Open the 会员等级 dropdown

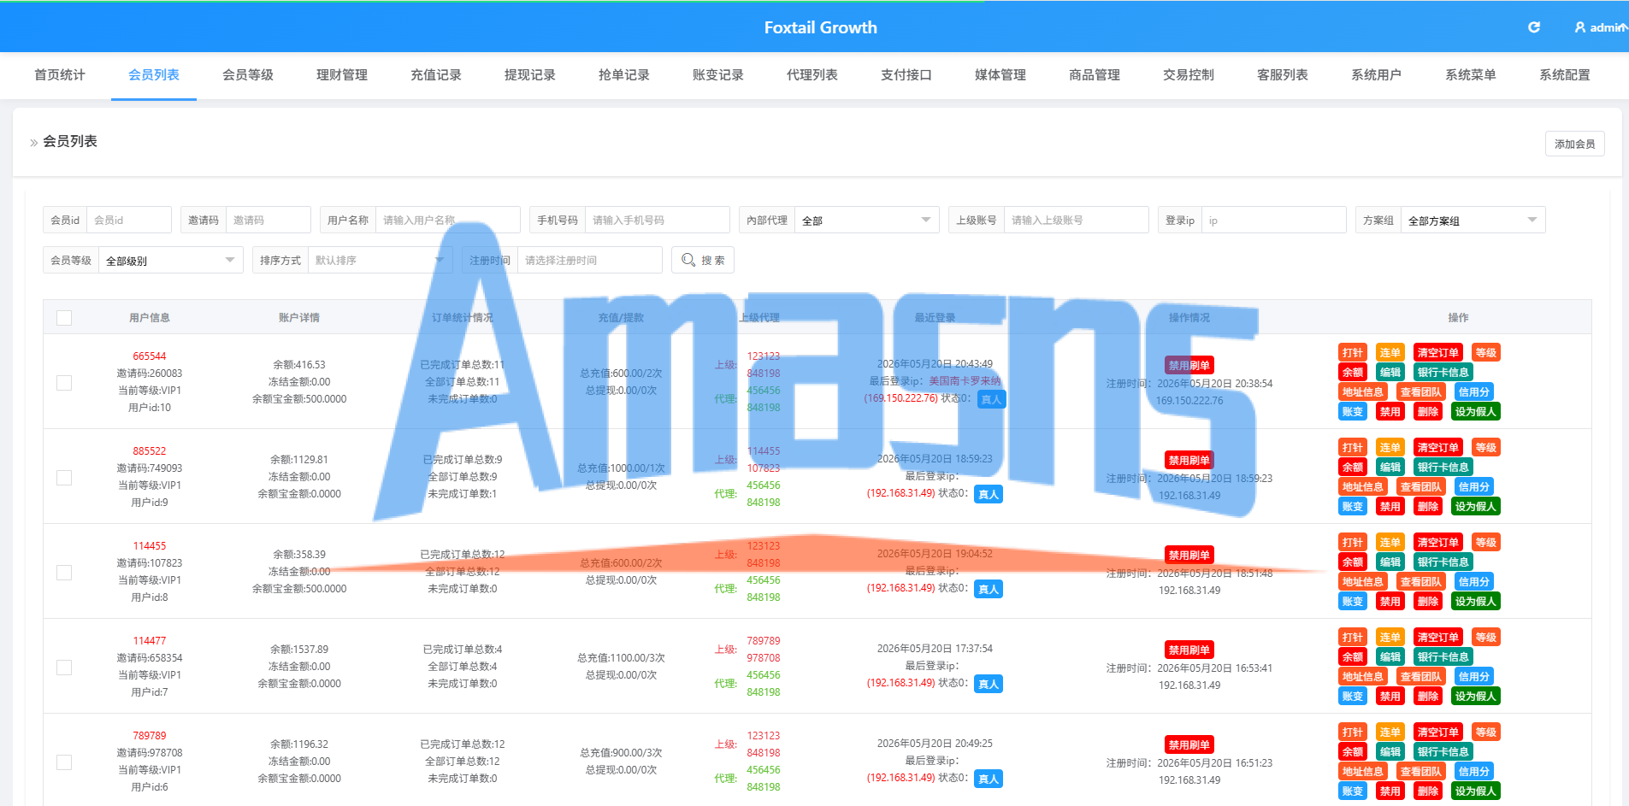170,260
